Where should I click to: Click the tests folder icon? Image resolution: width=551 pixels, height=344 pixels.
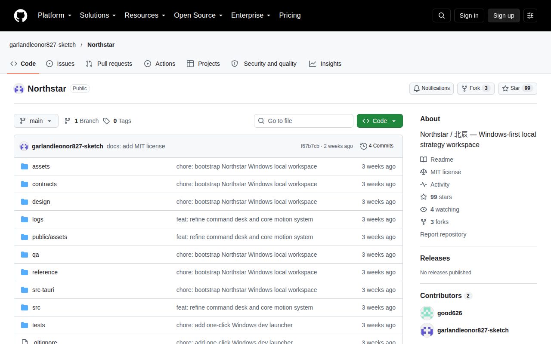tap(25, 325)
